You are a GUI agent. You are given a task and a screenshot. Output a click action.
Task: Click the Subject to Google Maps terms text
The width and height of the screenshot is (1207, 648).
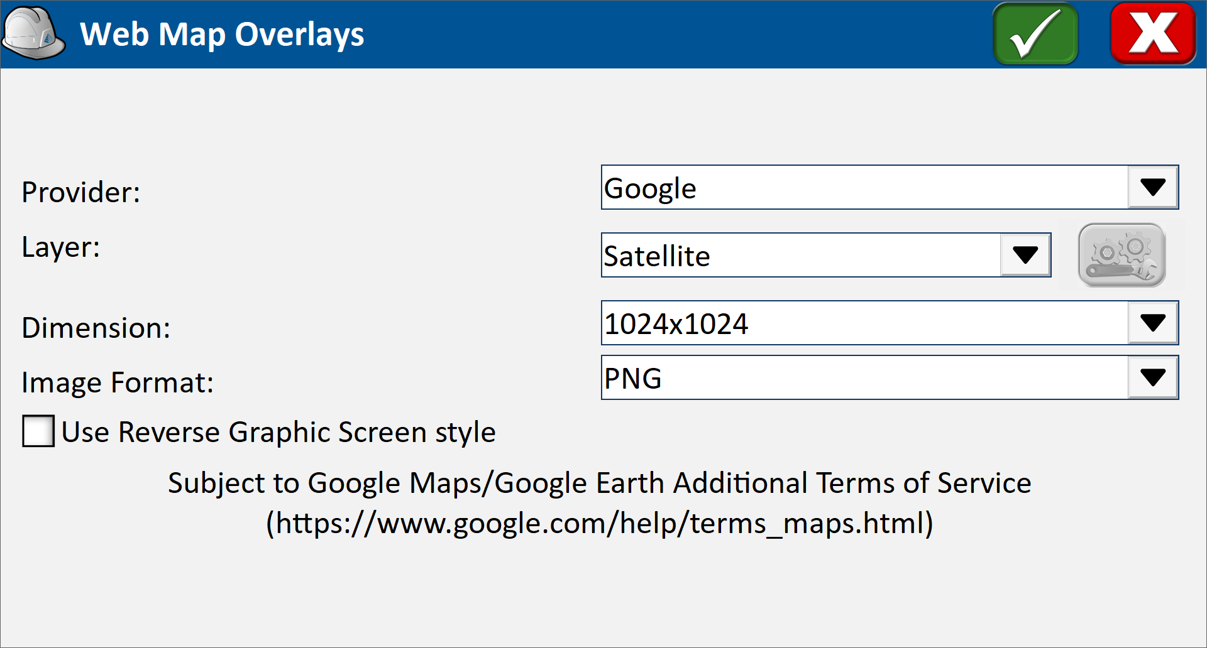pos(600,483)
